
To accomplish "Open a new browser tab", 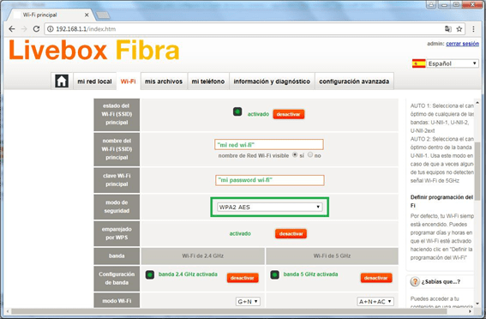I will click(103, 15).
